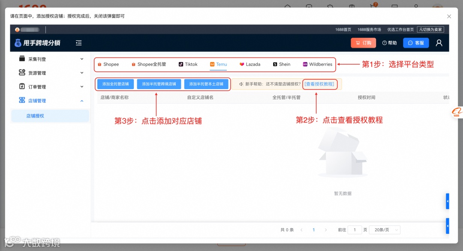463x251 pixels.
Task: Select the Shopee platform tab
Action: click(108, 64)
